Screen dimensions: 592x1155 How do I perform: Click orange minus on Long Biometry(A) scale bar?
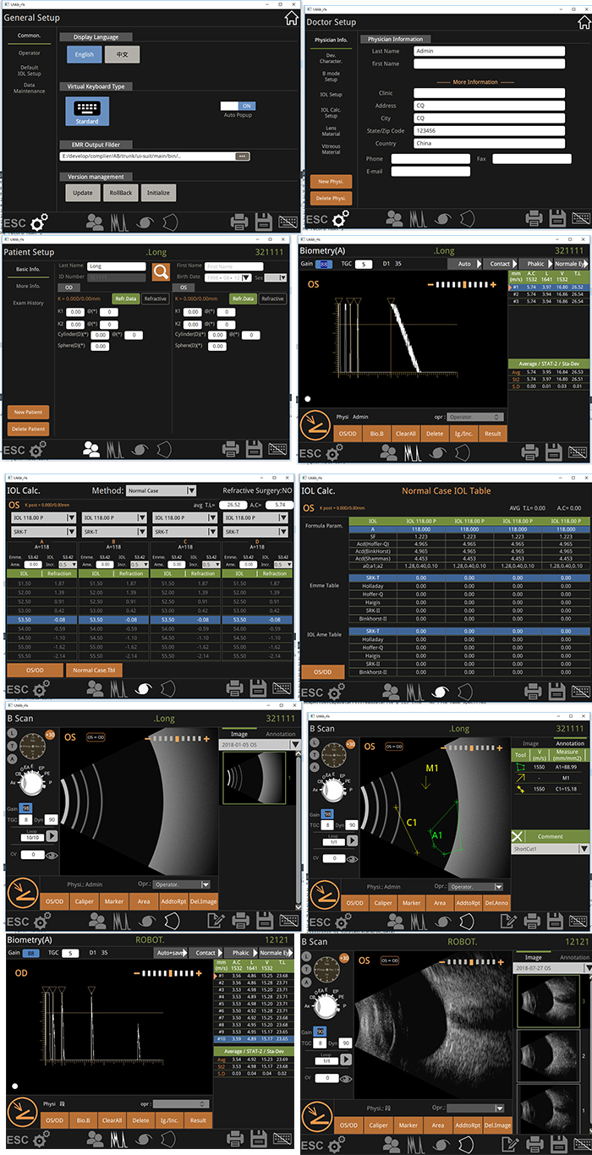[430, 284]
